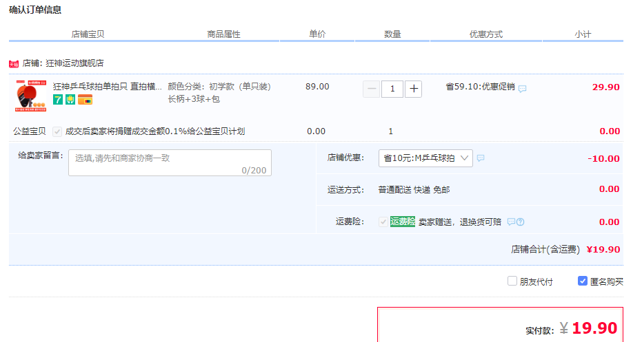This screenshot has height=342, width=642.
Task: Click the -10.00 shop discount amount
Action: (603, 158)
